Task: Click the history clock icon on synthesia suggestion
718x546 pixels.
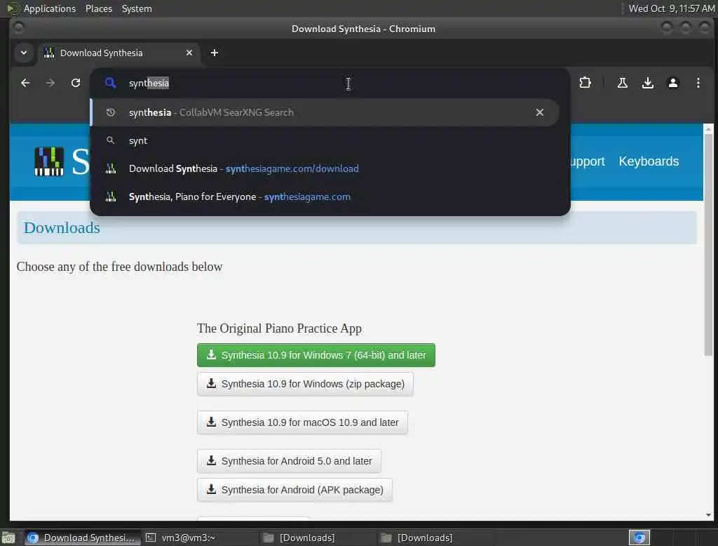Action: click(110, 112)
